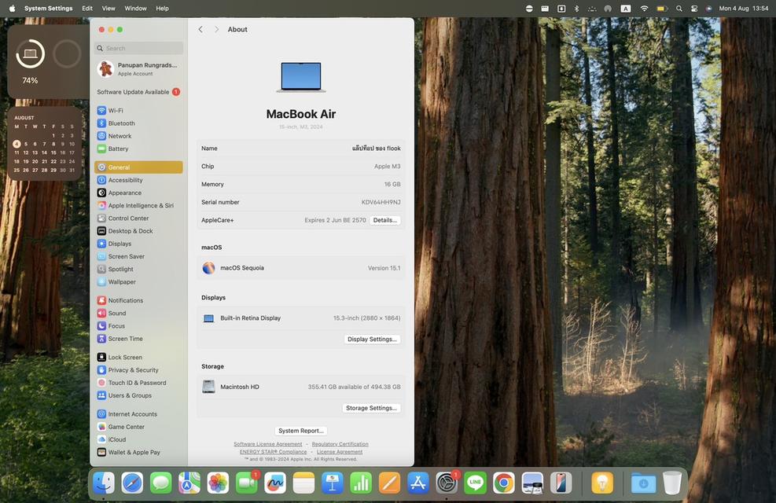The width and height of the screenshot is (776, 503).
Task: Click the macOS Sequoia version row
Action: tap(301, 268)
